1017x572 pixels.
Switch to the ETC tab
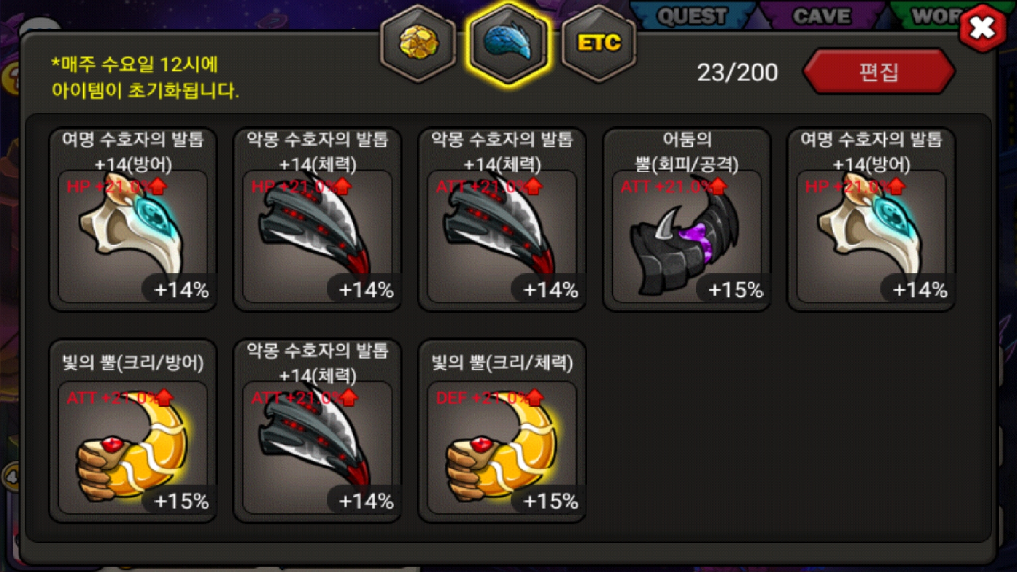click(x=599, y=42)
